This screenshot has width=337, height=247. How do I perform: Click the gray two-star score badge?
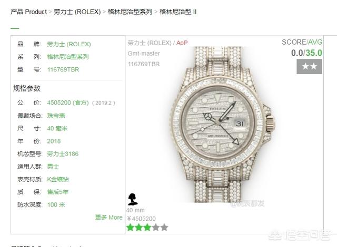[x=309, y=66]
